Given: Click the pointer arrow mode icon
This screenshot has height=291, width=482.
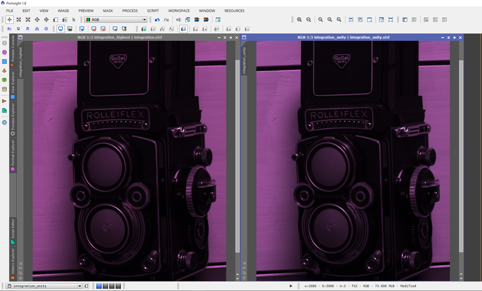Looking at the screenshot, I should point(74,20).
